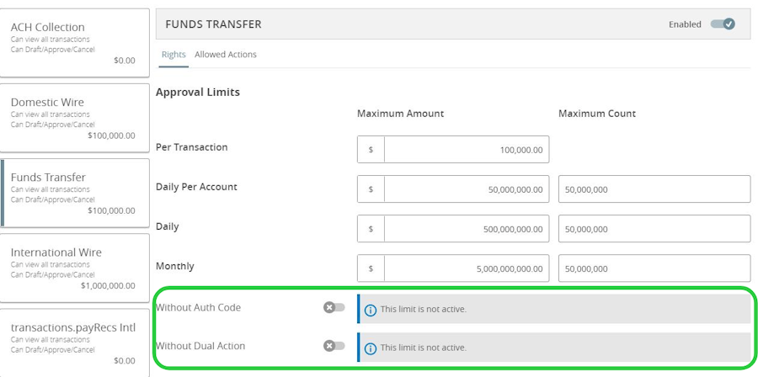Disable the Funds Transfer Enabled toggle

click(x=723, y=24)
